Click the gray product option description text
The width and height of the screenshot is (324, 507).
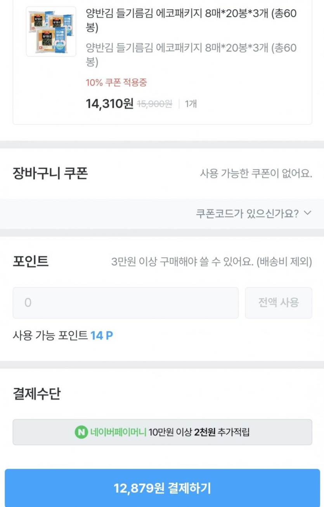point(191,55)
